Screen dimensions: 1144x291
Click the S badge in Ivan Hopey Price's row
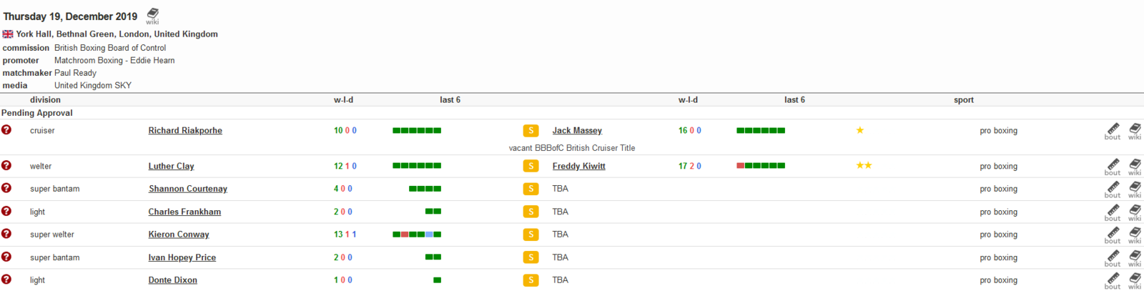click(531, 257)
